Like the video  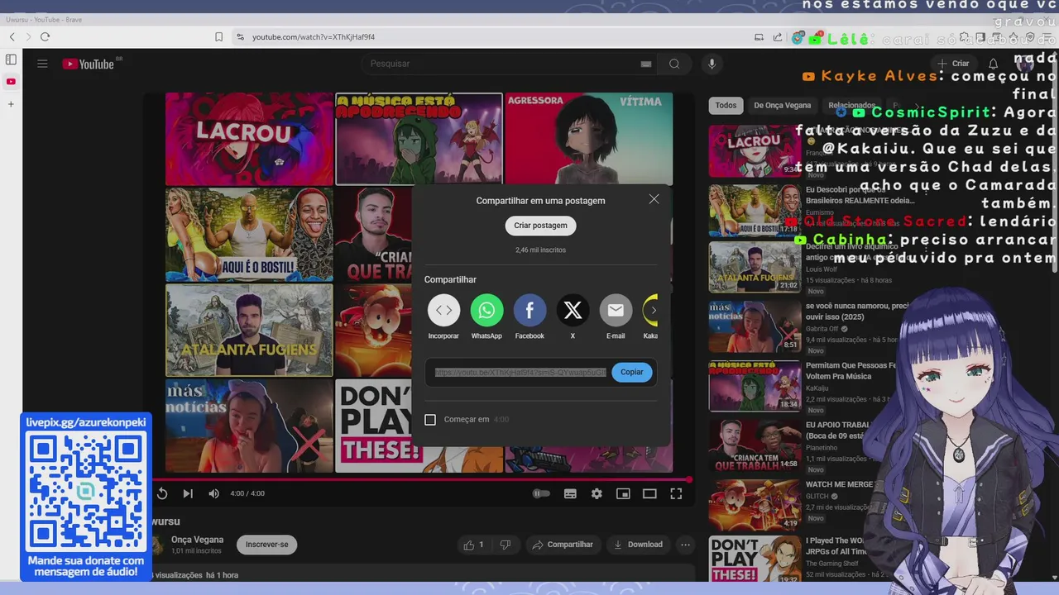pos(474,545)
